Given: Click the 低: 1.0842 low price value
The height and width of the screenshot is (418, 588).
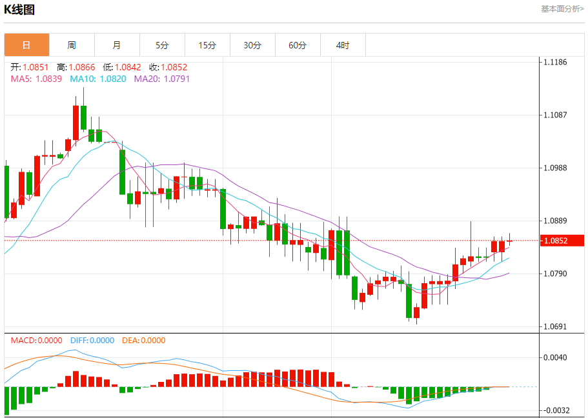Looking at the screenshot, I should (122, 67).
